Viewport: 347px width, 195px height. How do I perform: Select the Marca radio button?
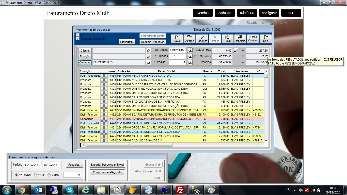pos(49,175)
